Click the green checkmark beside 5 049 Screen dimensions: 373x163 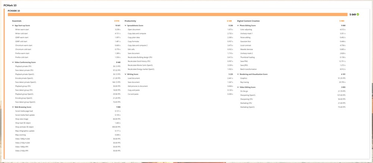coord(358,15)
